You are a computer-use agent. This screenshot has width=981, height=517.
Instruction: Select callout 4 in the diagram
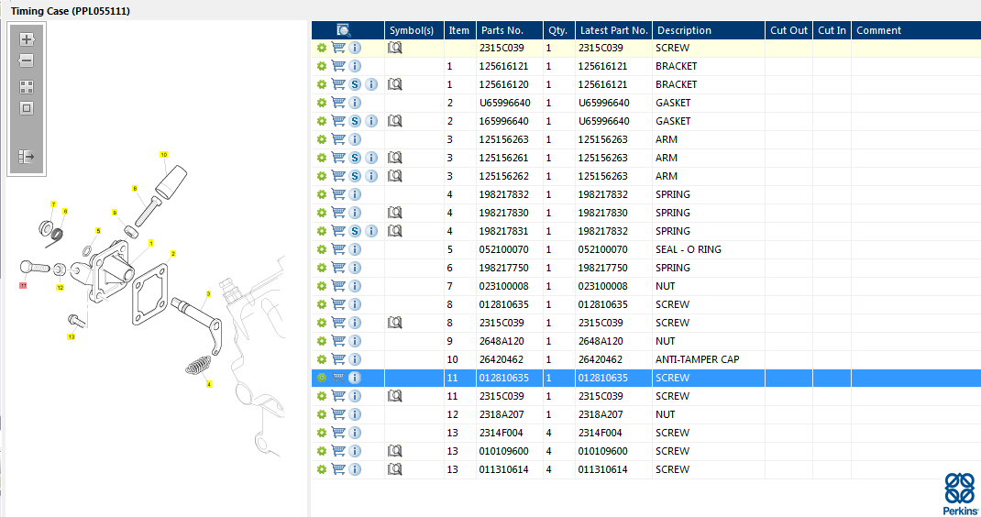click(x=209, y=384)
